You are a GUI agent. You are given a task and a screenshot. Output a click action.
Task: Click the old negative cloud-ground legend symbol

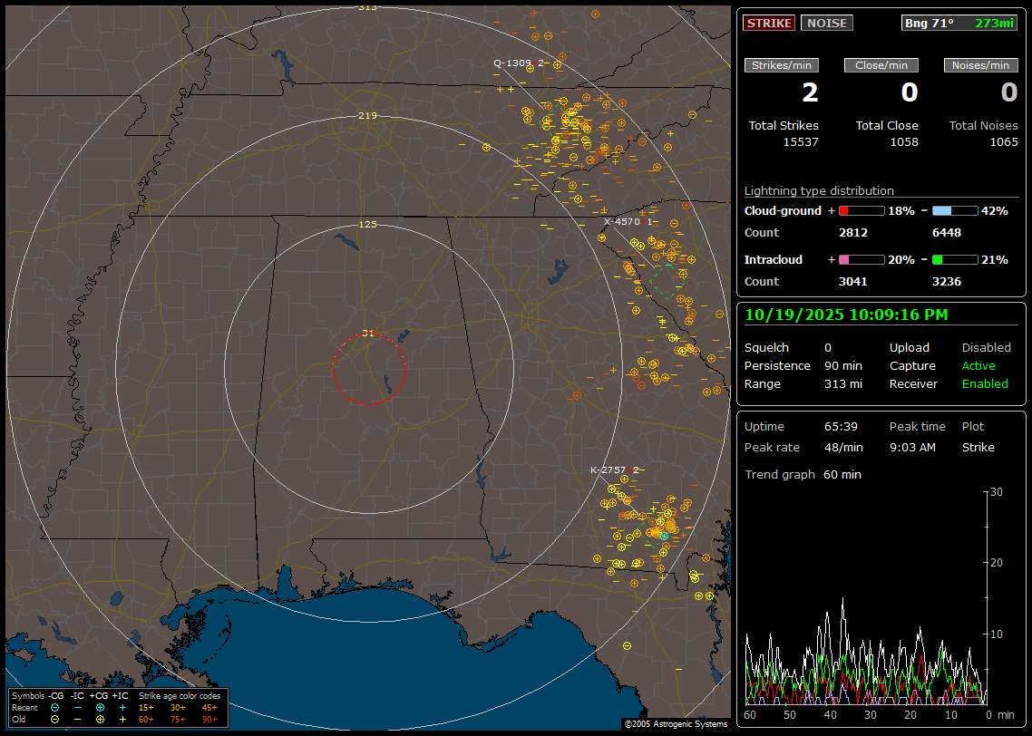(x=54, y=719)
